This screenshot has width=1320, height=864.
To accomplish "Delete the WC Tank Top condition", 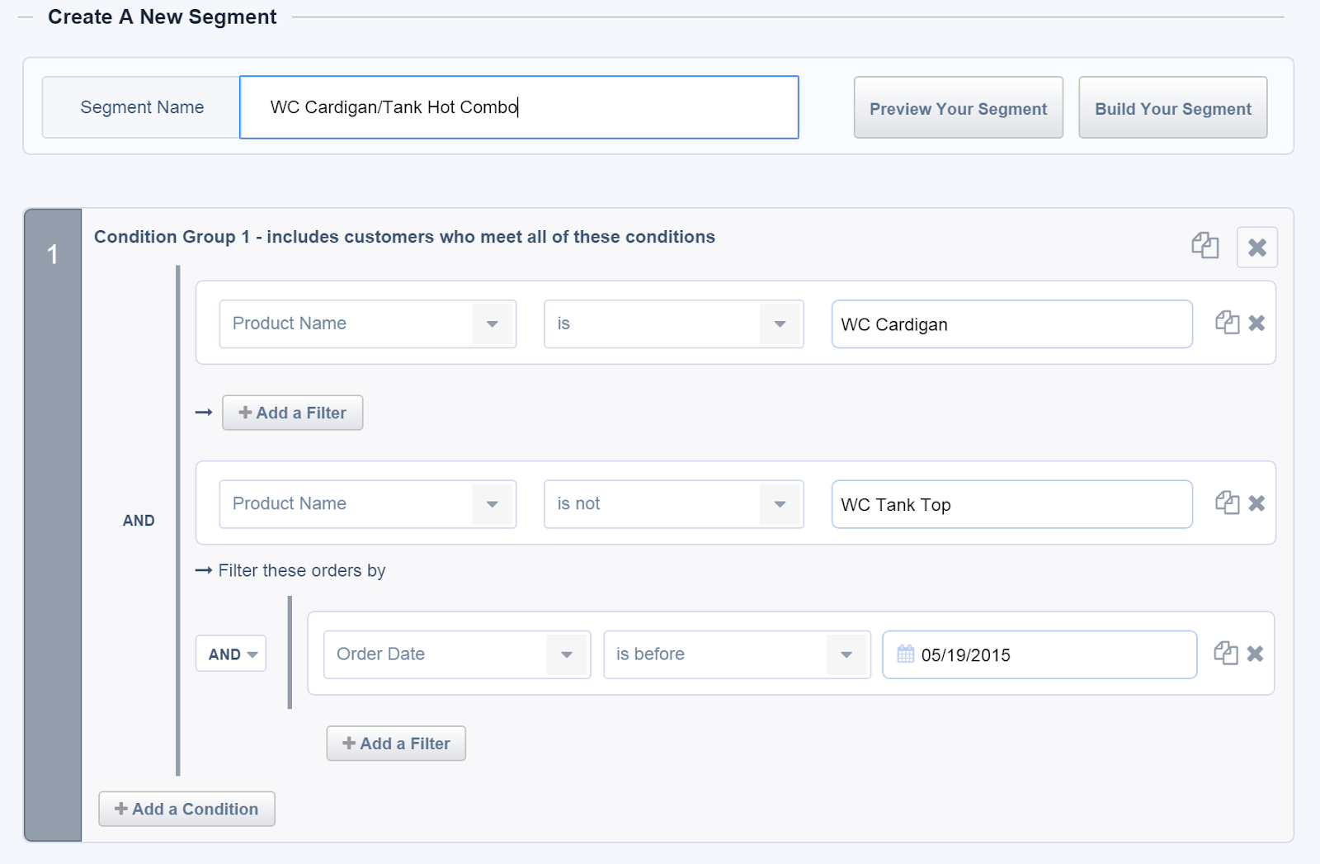I will (1256, 503).
